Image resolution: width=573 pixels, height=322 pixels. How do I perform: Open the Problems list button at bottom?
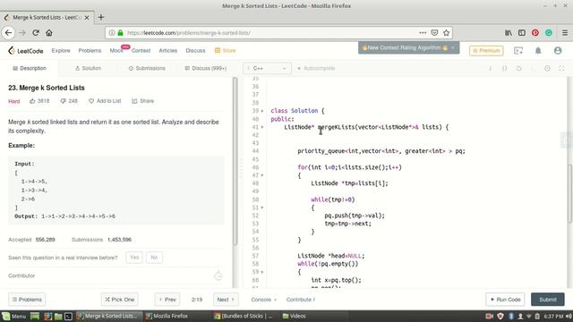pyautogui.click(x=27, y=300)
